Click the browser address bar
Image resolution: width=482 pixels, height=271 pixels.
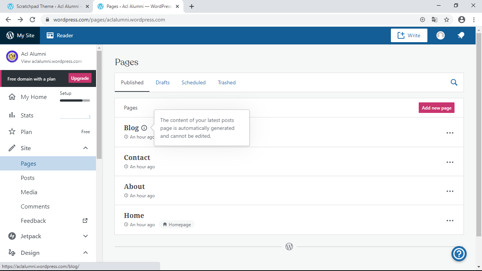pos(226,20)
